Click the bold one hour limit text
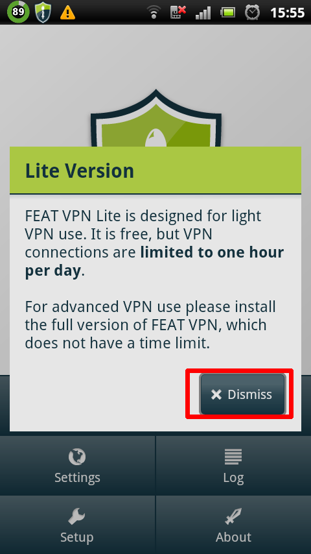Viewport: 311px width, 554px height. point(154,262)
